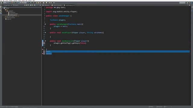The height and width of the screenshot is (108, 193).
Task: Close the Package Explorer view
Action: (x=11, y=5)
